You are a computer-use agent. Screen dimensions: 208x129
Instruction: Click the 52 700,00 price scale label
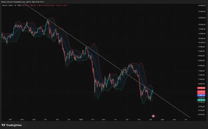pyautogui.click(x=202, y=110)
